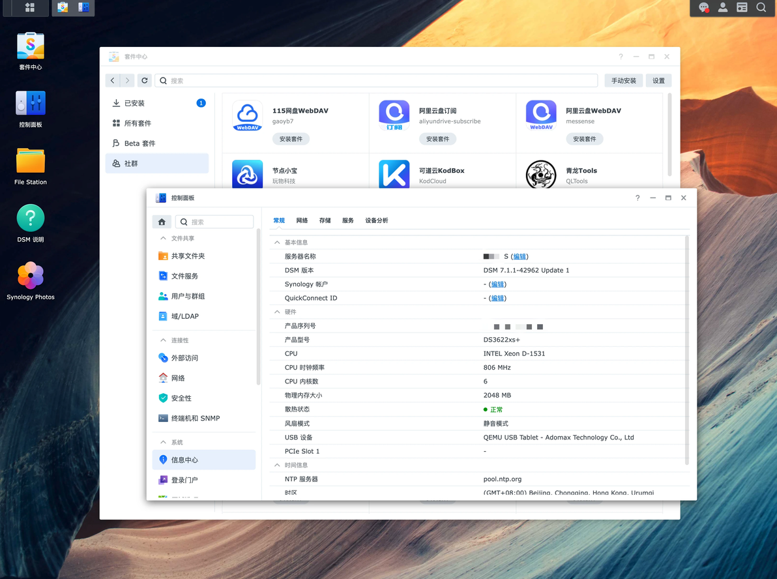Screen dimensions: 777x579
Task: Select the 设备分析 tab
Action: click(377, 220)
